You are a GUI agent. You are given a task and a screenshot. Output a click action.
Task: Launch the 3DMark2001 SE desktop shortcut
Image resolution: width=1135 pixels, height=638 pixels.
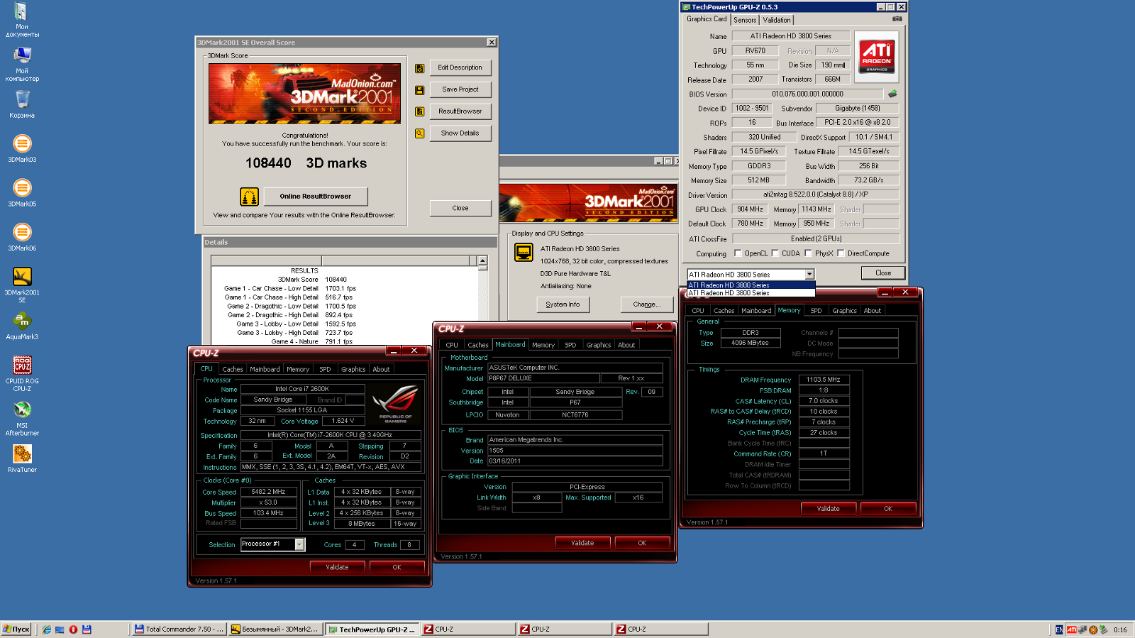[x=22, y=285]
